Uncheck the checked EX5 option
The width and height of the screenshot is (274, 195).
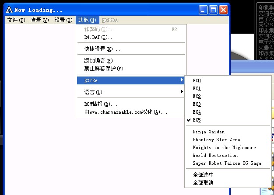point(228,120)
